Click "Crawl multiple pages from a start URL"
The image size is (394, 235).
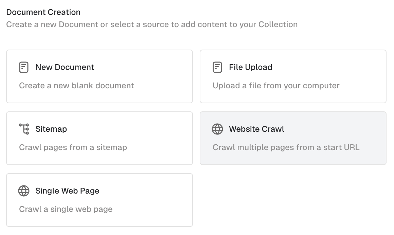(286, 147)
